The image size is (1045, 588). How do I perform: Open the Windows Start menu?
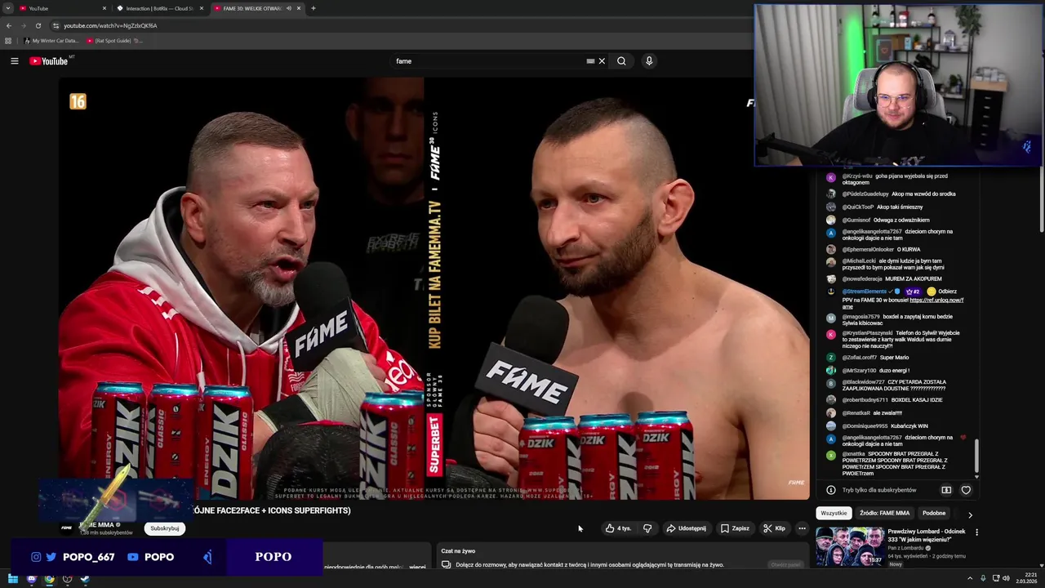[x=12, y=579]
